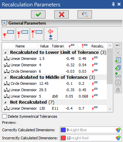Open Correctly Calculated Dimensions color dropdown

point(91,130)
